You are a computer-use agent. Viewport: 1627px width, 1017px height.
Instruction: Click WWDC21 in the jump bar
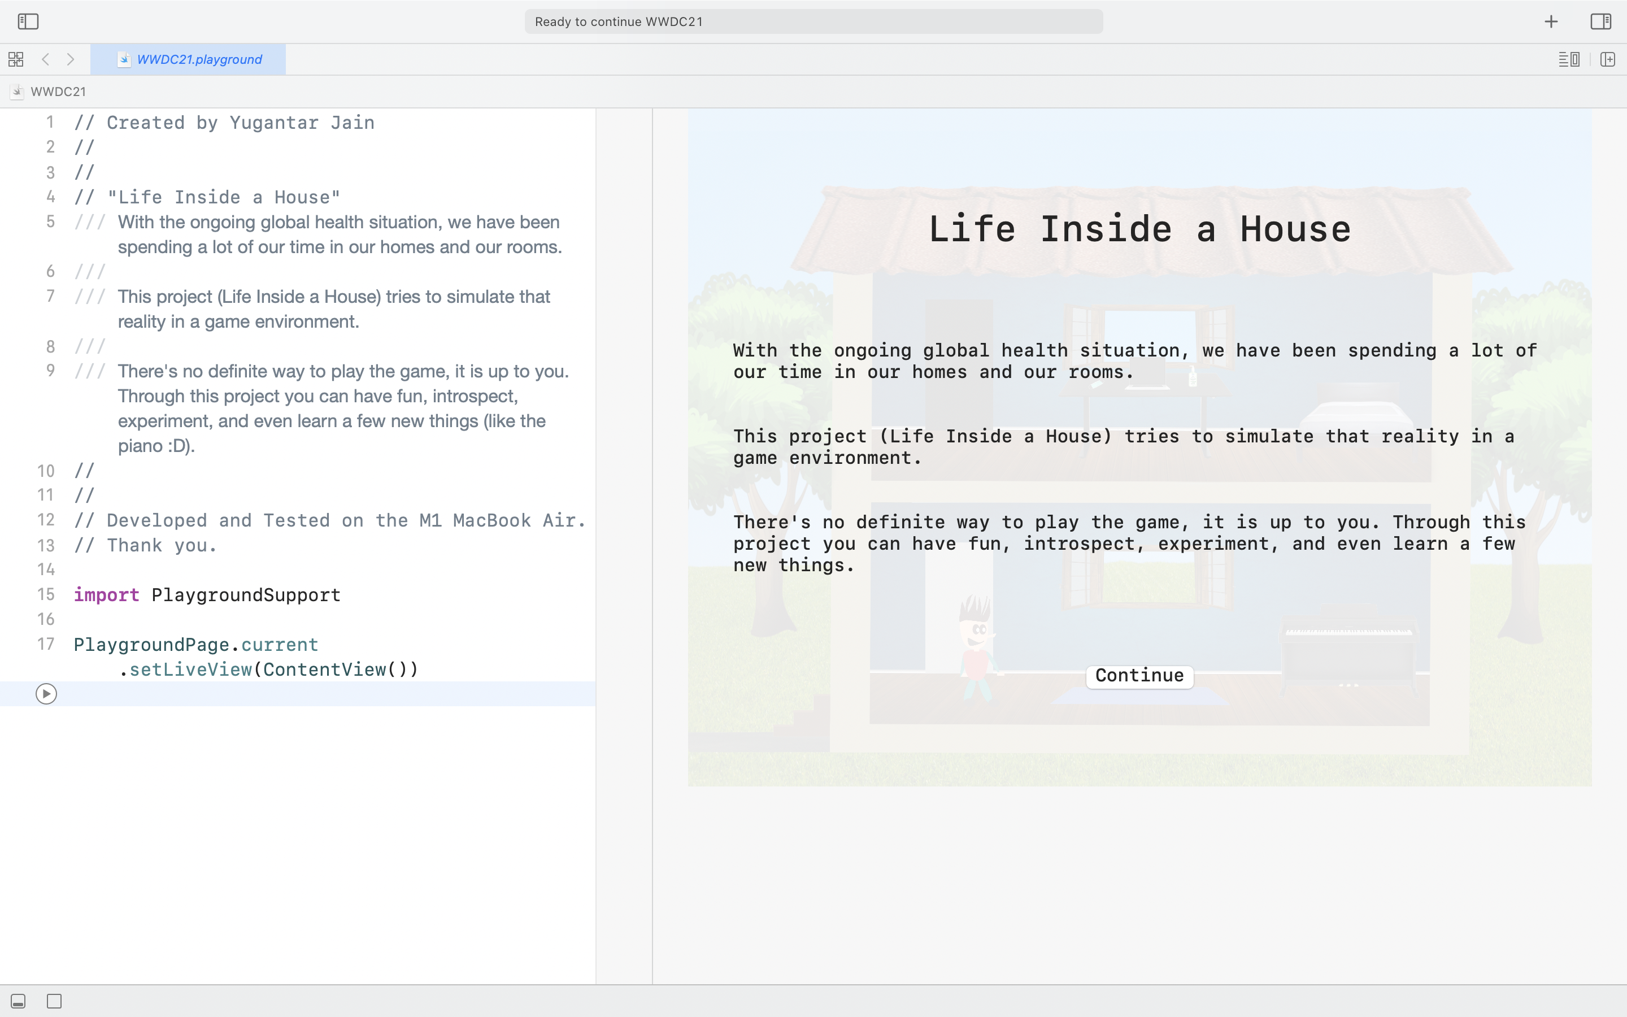pos(58,92)
